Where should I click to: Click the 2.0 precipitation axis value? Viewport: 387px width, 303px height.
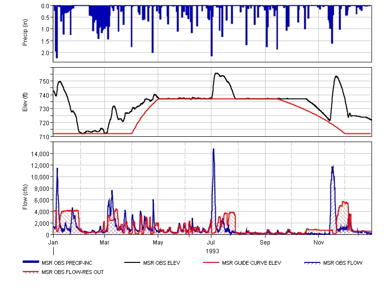point(45,53)
